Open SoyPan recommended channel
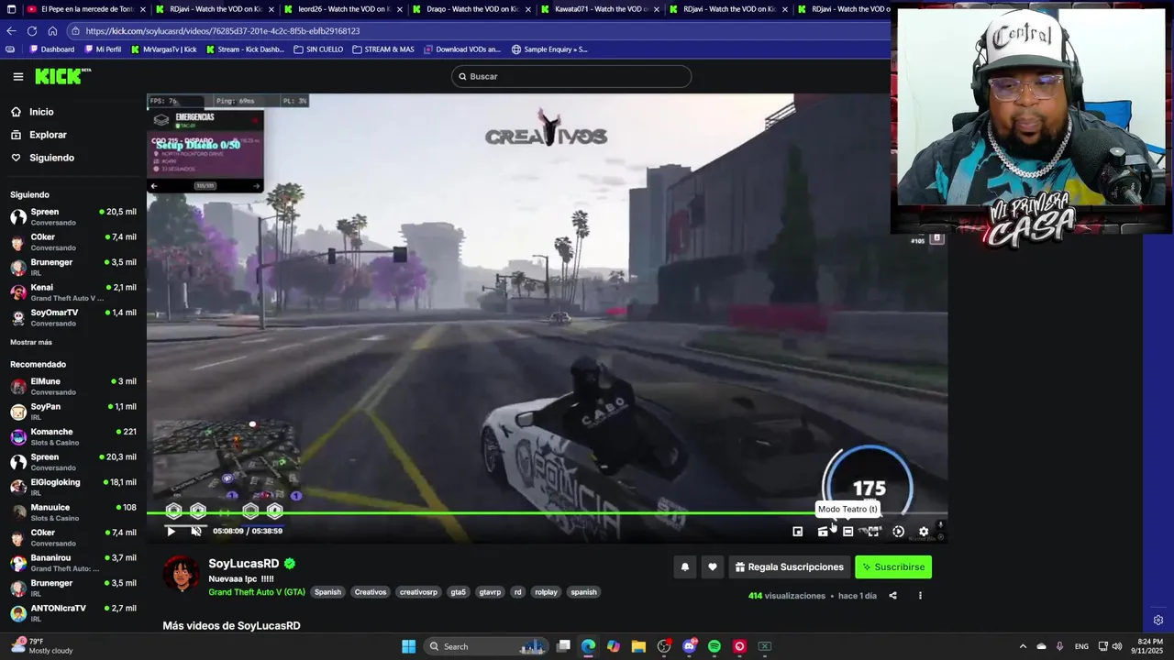The height and width of the screenshot is (660, 1174). point(73,411)
